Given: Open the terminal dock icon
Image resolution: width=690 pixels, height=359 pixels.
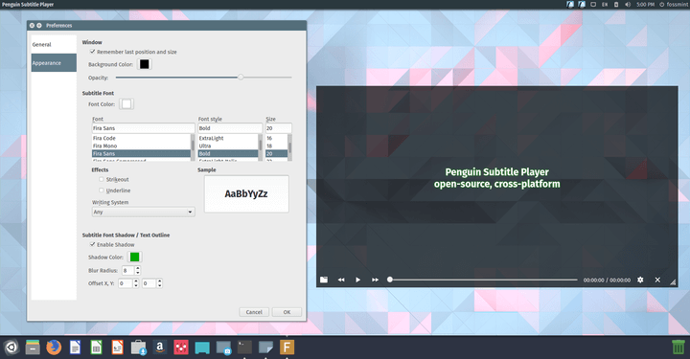Looking at the screenshot, I should tap(244, 348).
